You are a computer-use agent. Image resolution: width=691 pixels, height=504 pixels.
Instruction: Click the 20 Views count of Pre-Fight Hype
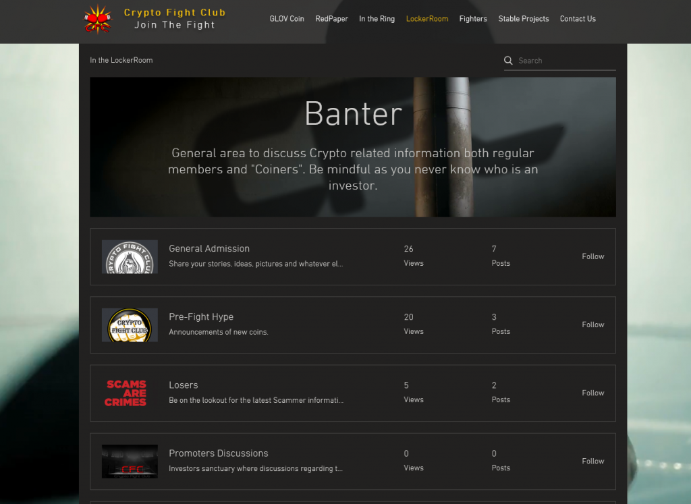click(414, 325)
